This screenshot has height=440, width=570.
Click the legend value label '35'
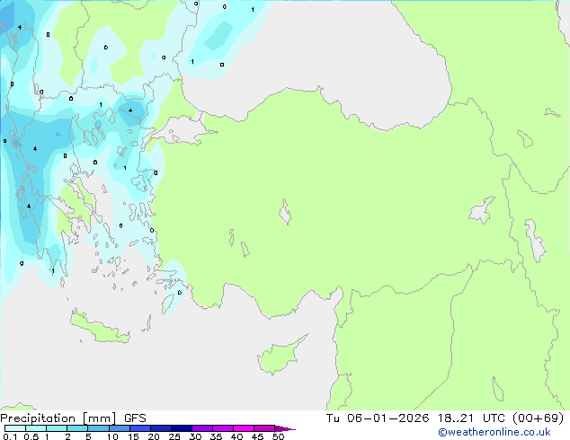click(x=216, y=436)
